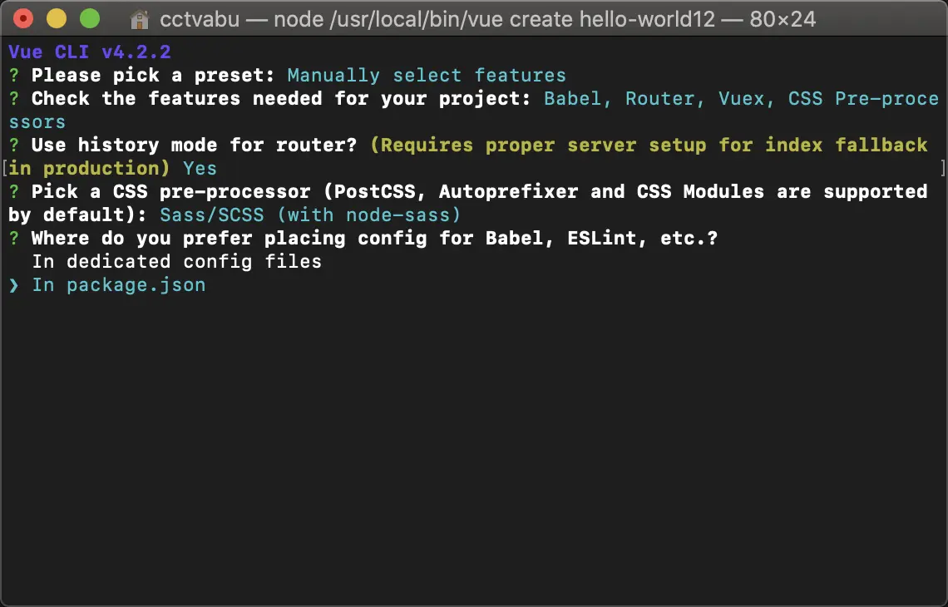The image size is (948, 607).
Task: Click the 'Vue CLI v4.2.2' header text
Action: (x=90, y=52)
